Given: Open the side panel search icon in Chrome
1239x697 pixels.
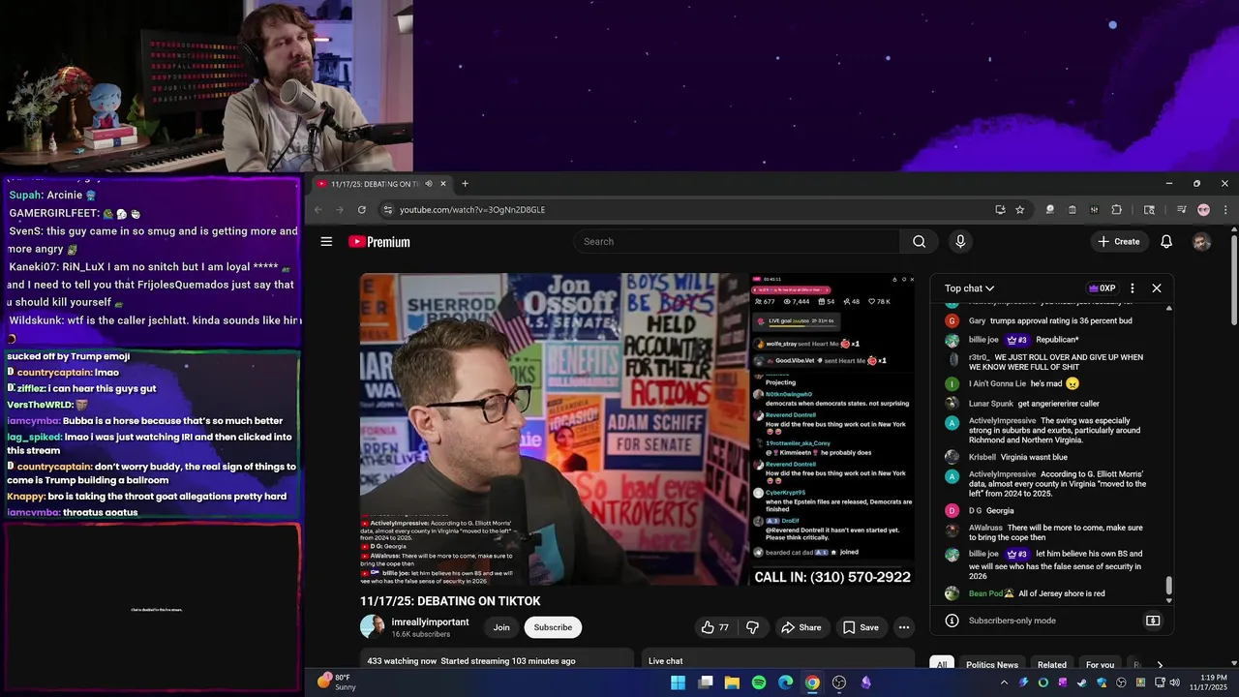Looking at the screenshot, I should pos(1149,210).
